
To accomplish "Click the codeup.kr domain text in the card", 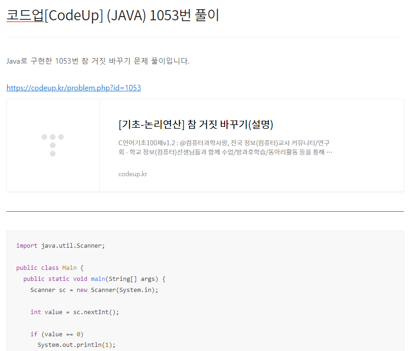I will (x=133, y=174).
